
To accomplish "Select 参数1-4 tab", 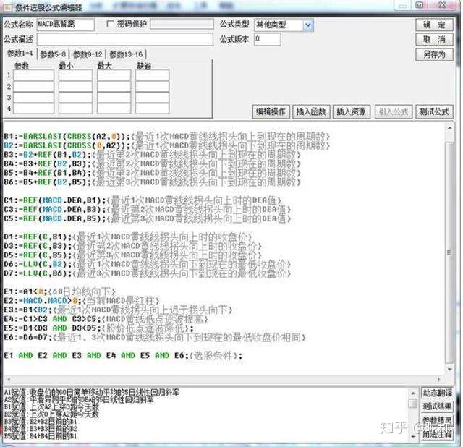I will point(20,54).
